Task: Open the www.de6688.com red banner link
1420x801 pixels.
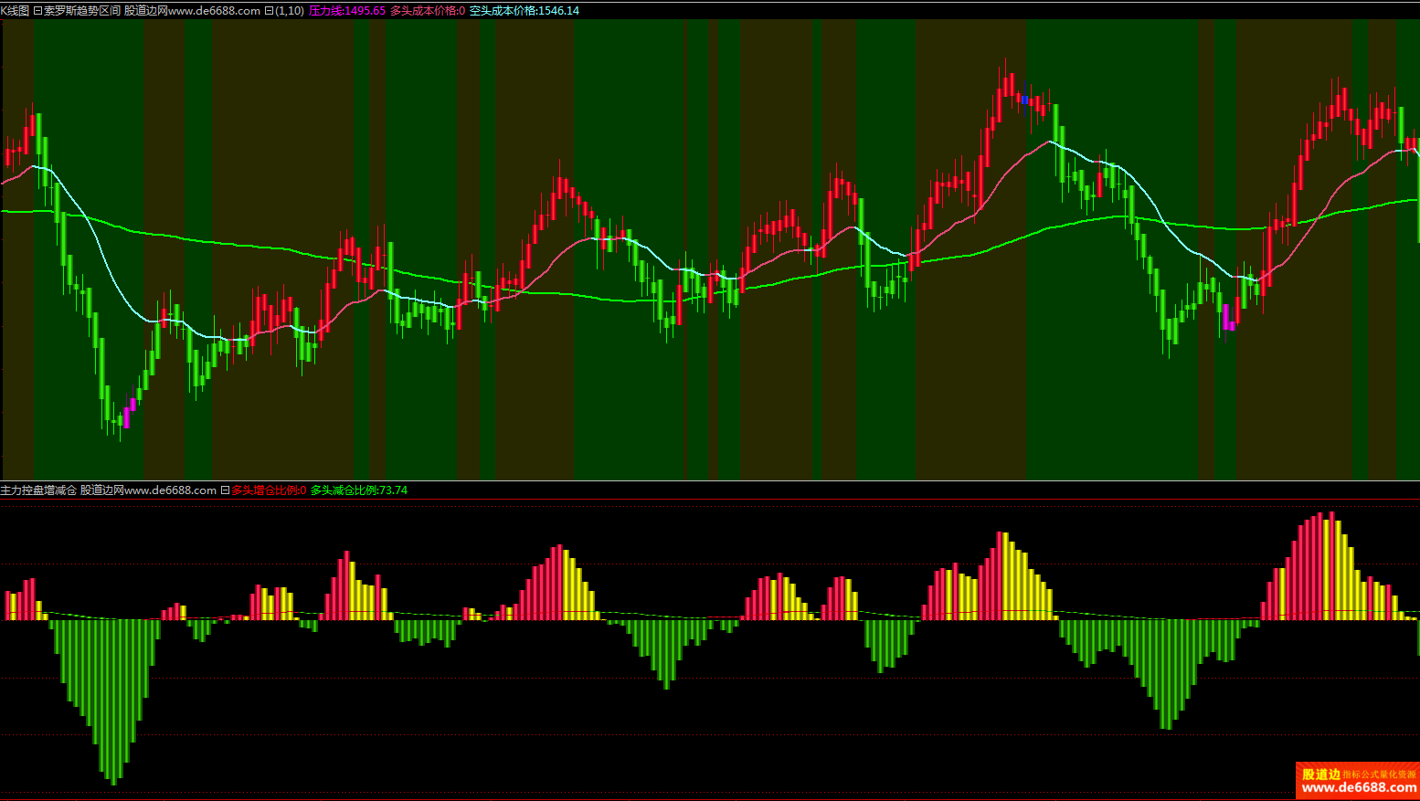Action: (1359, 787)
